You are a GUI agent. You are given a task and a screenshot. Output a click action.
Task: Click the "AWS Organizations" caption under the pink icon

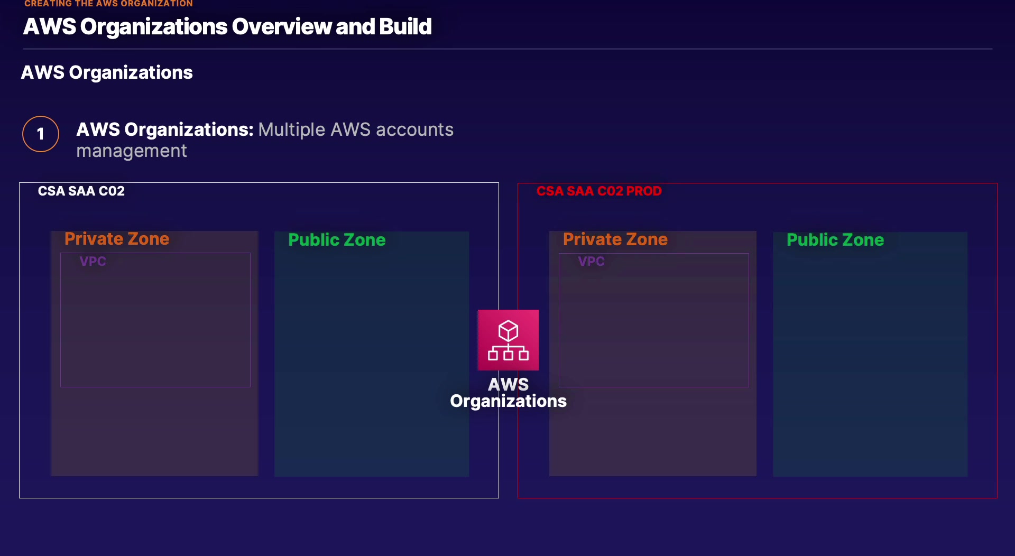[508, 393]
